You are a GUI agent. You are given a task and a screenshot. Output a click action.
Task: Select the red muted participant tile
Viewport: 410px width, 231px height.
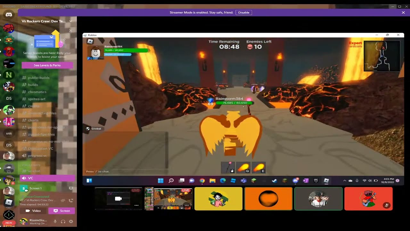click(x=368, y=199)
